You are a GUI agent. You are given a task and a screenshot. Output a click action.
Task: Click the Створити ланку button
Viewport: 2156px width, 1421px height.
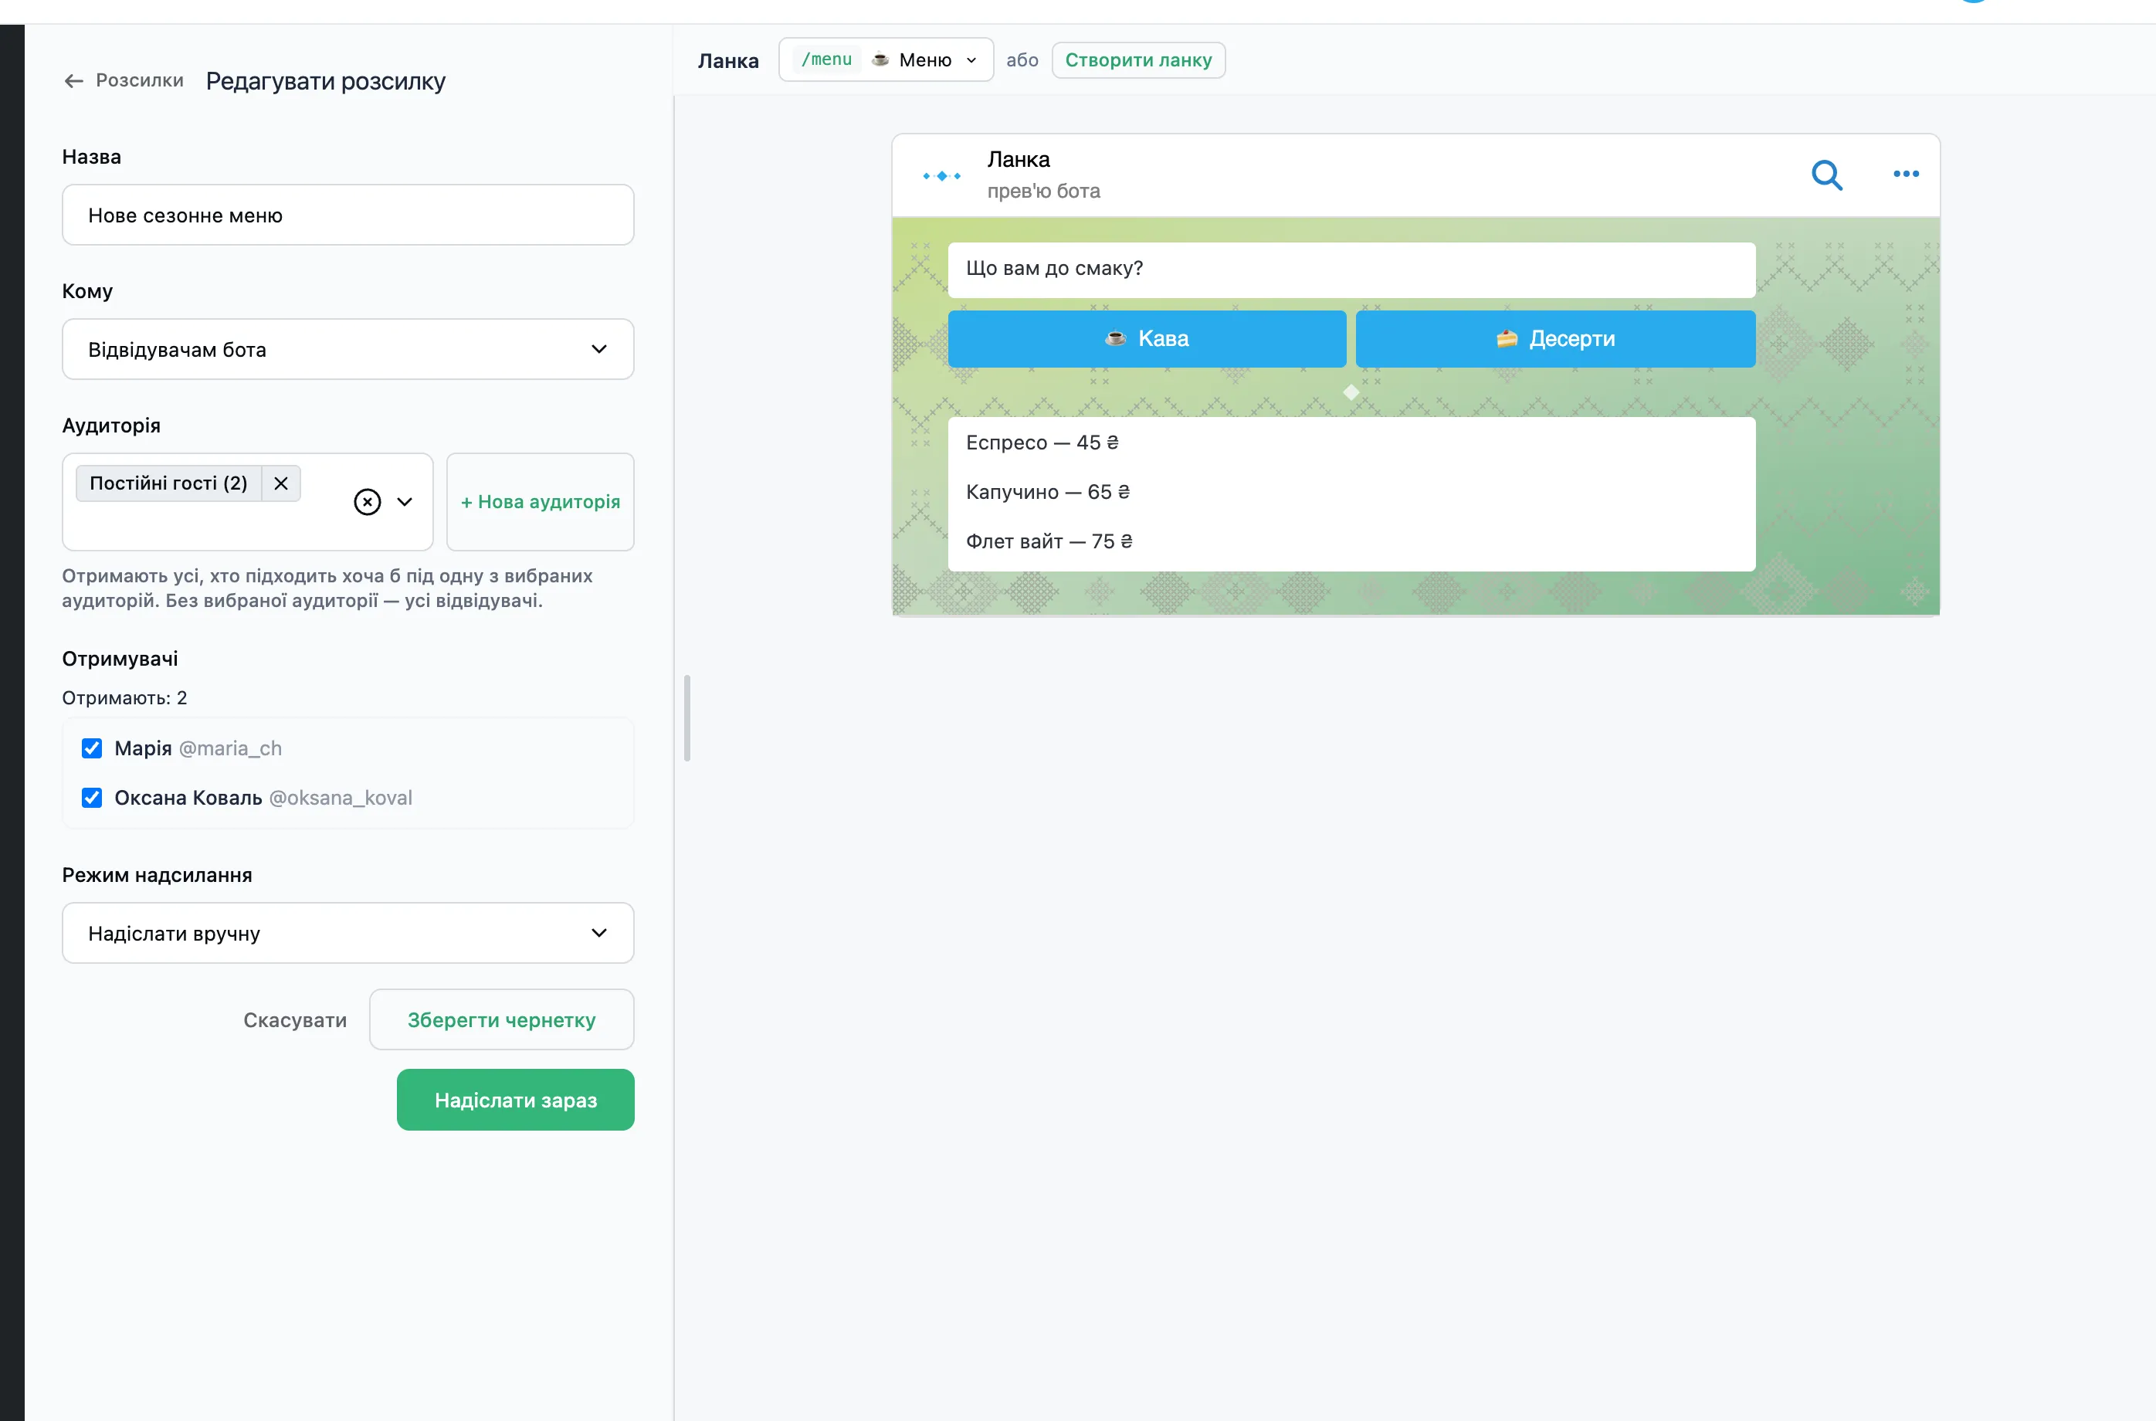[x=1137, y=59]
